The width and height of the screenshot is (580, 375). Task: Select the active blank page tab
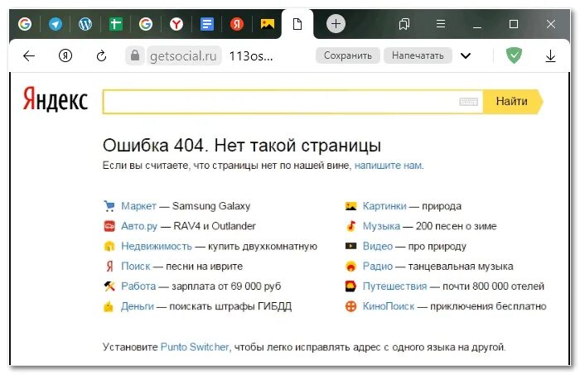pos(297,24)
